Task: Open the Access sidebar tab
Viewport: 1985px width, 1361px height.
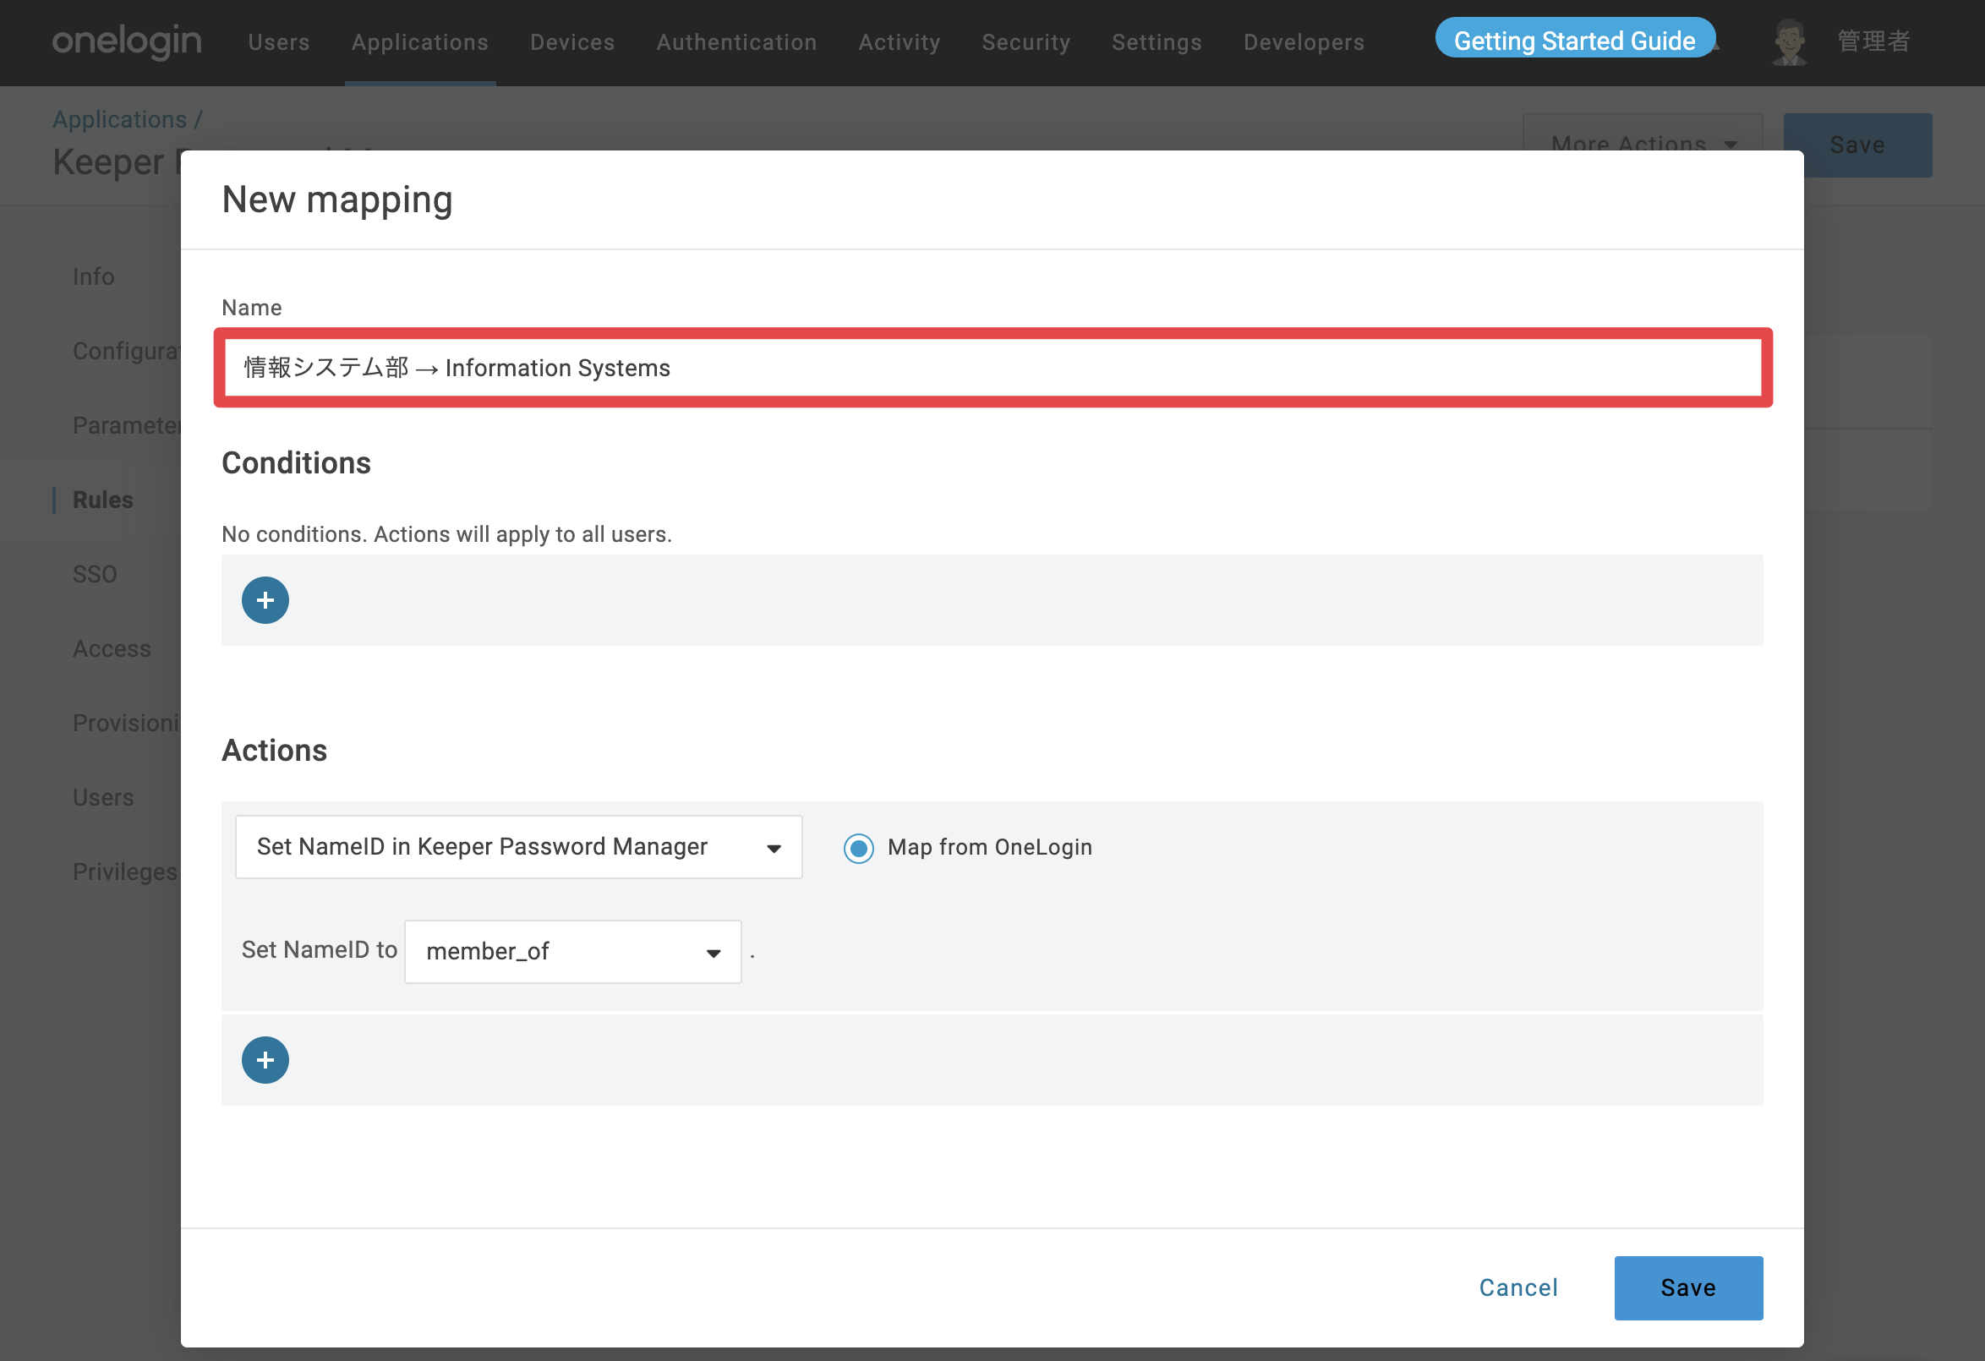Action: click(x=112, y=649)
